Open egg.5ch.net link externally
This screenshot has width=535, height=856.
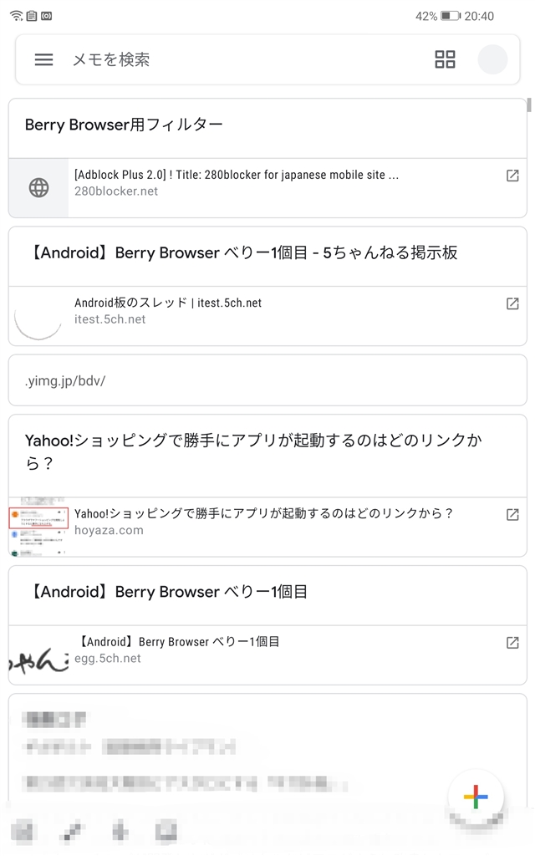[x=512, y=643]
